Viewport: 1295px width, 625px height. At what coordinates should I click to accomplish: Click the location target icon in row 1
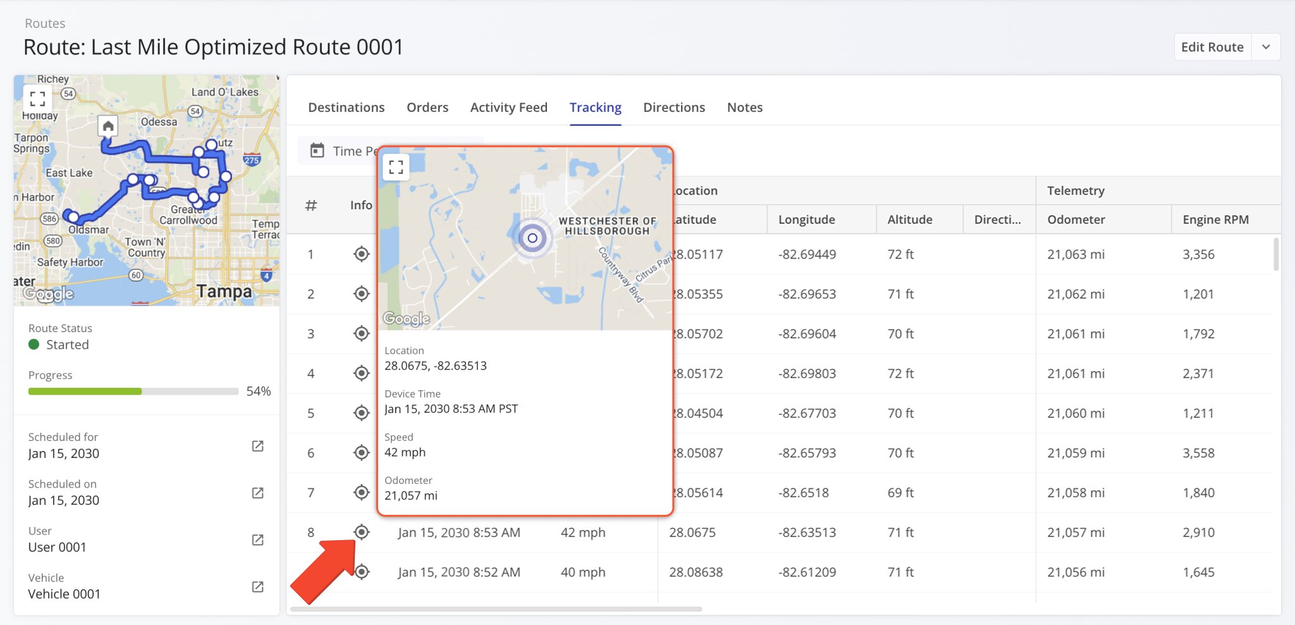[x=361, y=254]
